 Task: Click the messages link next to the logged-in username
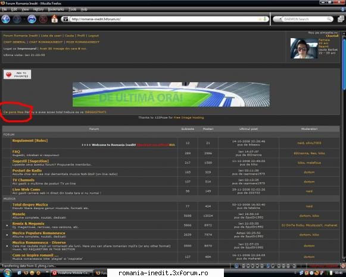pos(63,49)
